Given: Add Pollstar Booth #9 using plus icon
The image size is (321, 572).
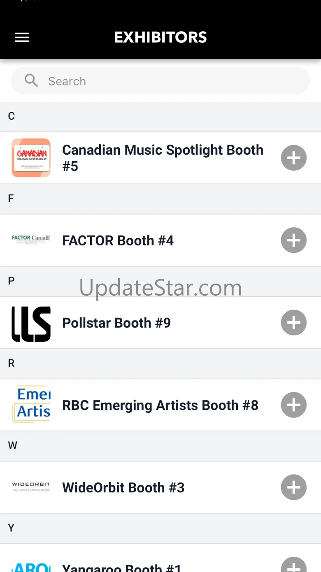Looking at the screenshot, I should (x=294, y=322).
